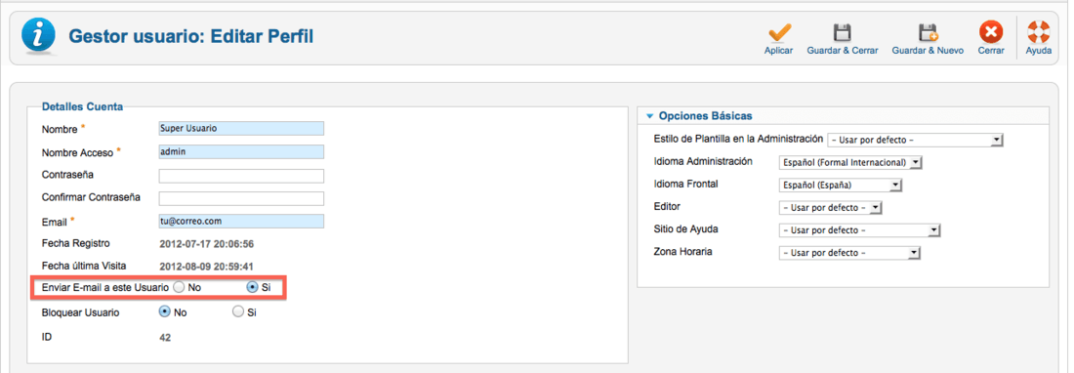Screen dimensions: 1074x373
Task: Expand the Editor dropdown
Action: click(x=830, y=208)
